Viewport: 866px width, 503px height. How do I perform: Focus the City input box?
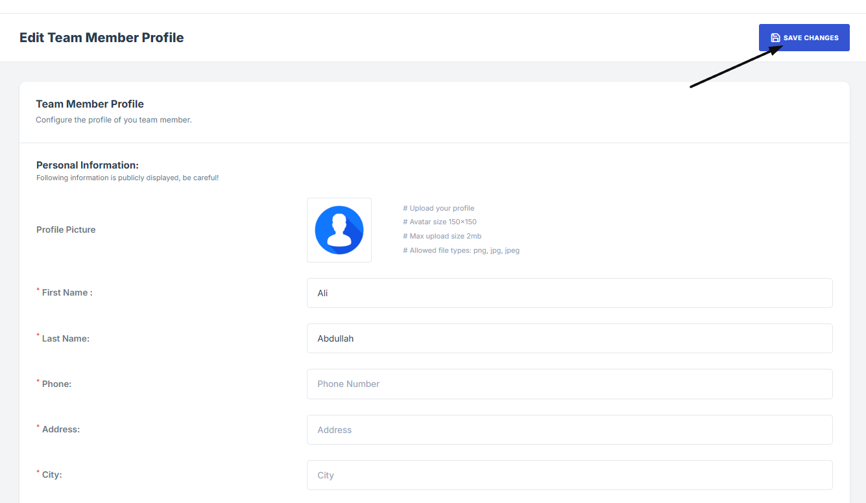pos(569,475)
